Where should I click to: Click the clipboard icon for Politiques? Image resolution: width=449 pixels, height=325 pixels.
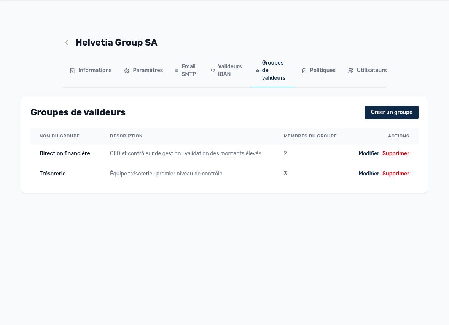[304, 71]
